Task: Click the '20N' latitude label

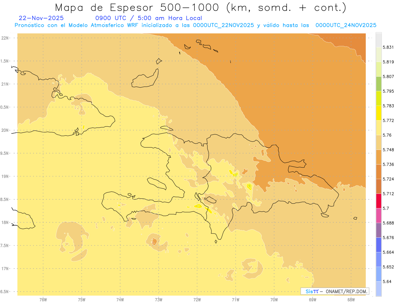Action: coord(5,130)
